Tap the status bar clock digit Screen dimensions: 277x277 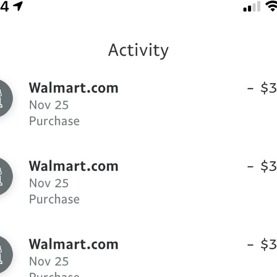tap(5, 7)
